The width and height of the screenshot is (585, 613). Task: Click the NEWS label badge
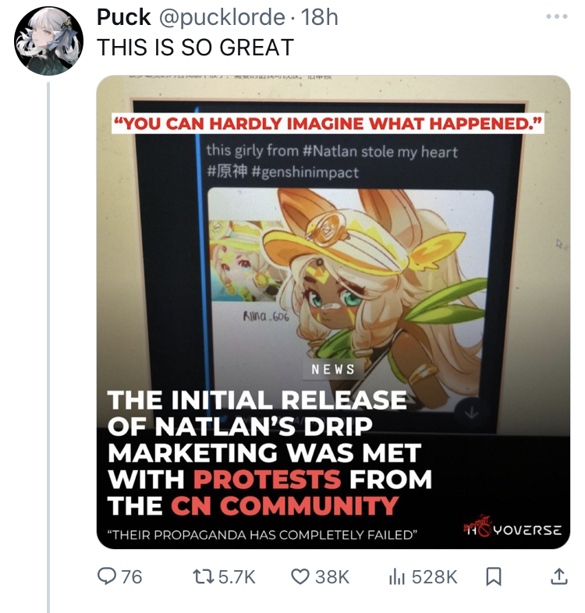click(333, 369)
